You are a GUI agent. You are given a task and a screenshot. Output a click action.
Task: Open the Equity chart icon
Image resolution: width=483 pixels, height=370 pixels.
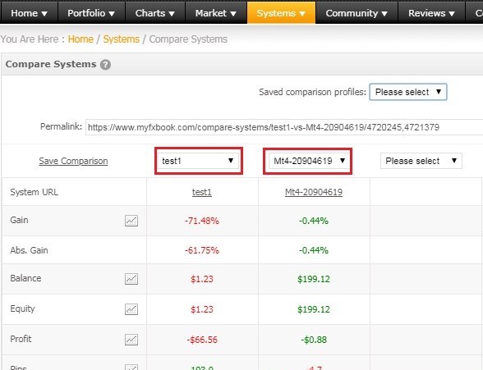coord(131,309)
